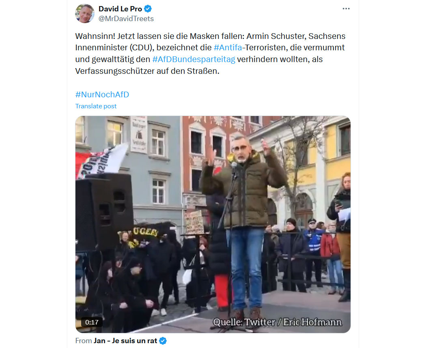
Task: Open the #Antifa hashtag
Action: click(228, 47)
